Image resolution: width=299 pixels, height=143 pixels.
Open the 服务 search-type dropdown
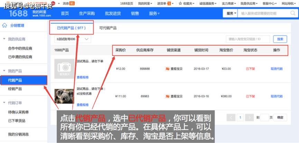click(x=230, y=13)
